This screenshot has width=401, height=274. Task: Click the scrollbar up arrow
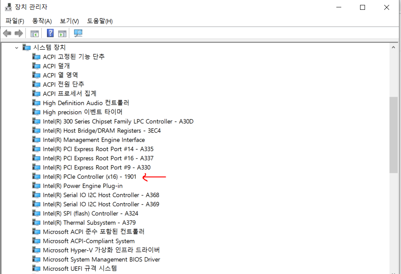[393, 47]
